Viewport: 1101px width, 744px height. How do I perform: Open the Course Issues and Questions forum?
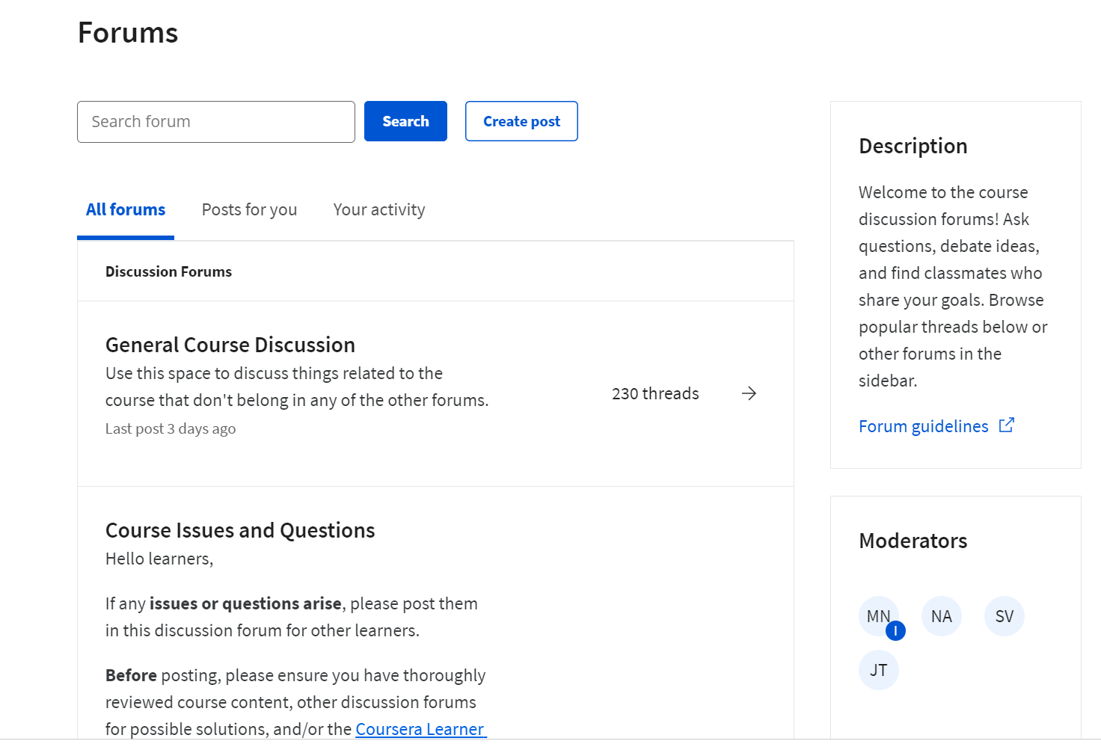tap(240, 529)
